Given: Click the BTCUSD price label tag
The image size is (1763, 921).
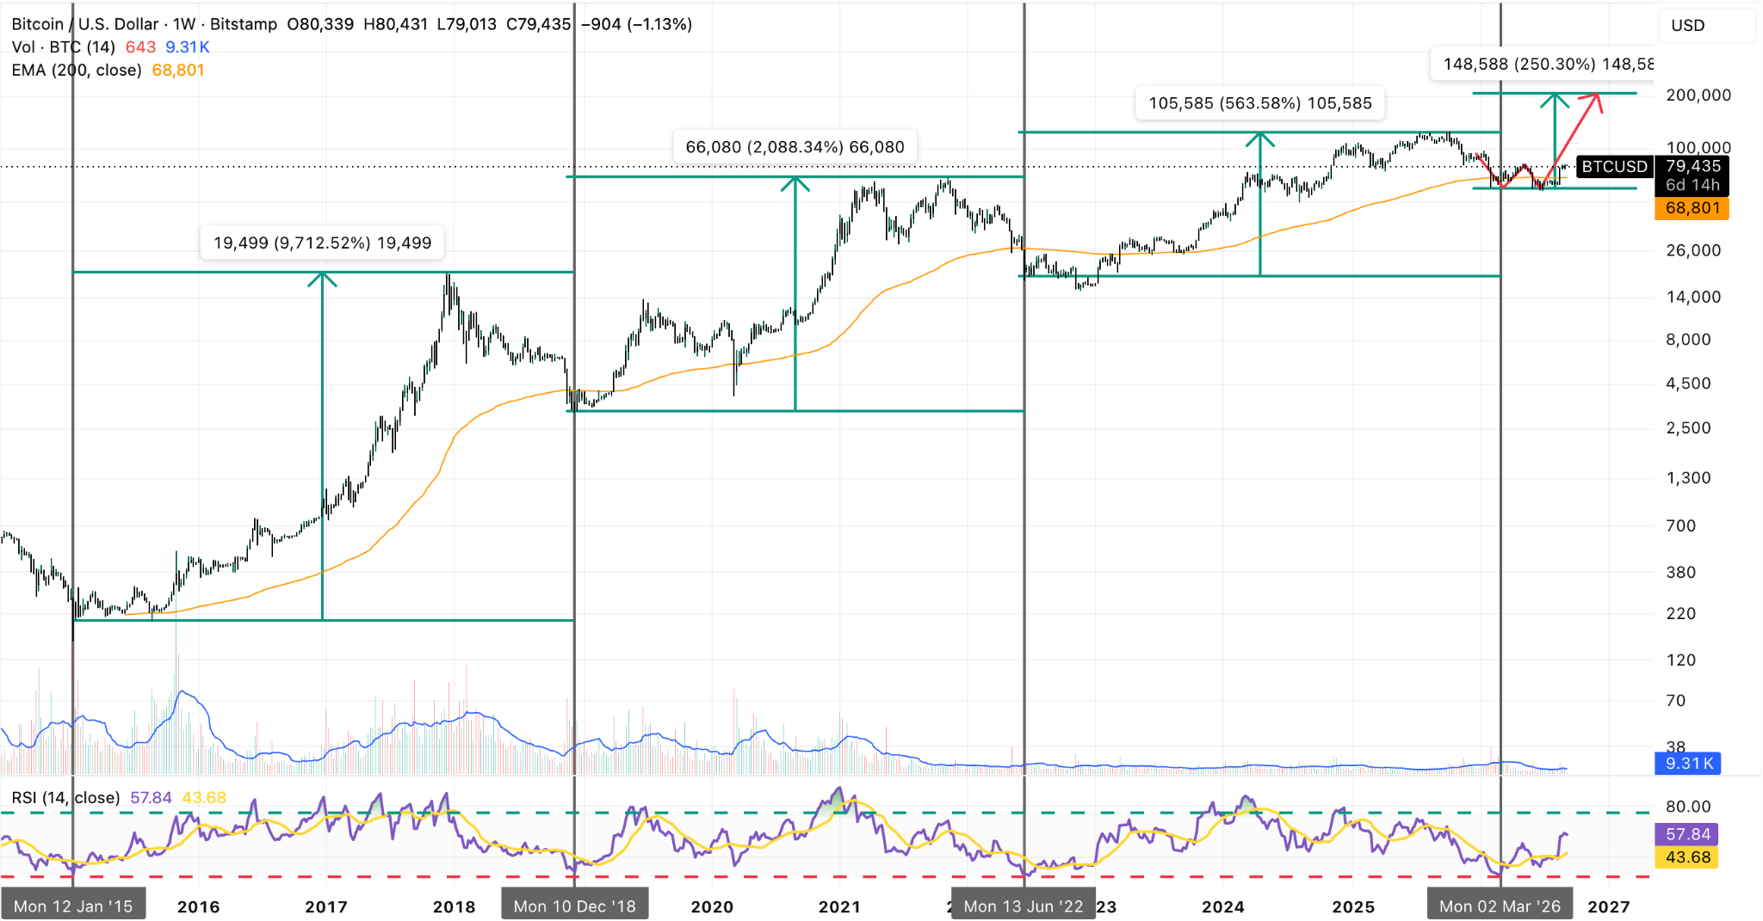Looking at the screenshot, I should click(1614, 167).
